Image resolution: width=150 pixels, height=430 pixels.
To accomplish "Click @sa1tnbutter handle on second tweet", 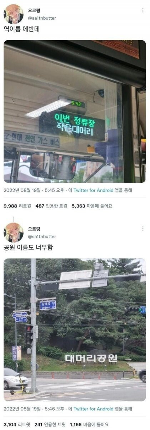I will tap(42, 237).
